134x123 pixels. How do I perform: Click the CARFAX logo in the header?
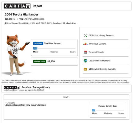coord(17,6)
